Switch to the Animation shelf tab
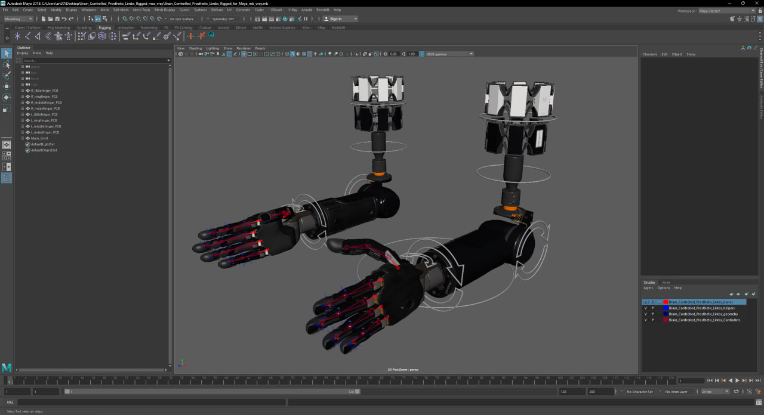 pos(126,27)
